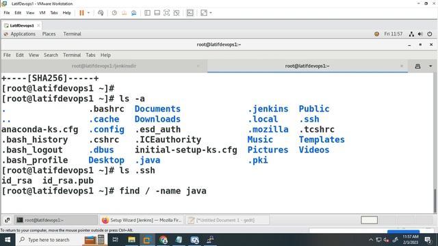Select the LatifDevops1 VM tab
The width and height of the screenshot is (438, 246).
(x=22, y=25)
